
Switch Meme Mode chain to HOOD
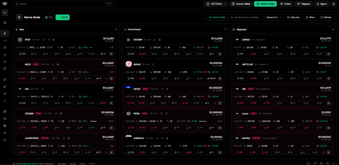pos(63,17)
